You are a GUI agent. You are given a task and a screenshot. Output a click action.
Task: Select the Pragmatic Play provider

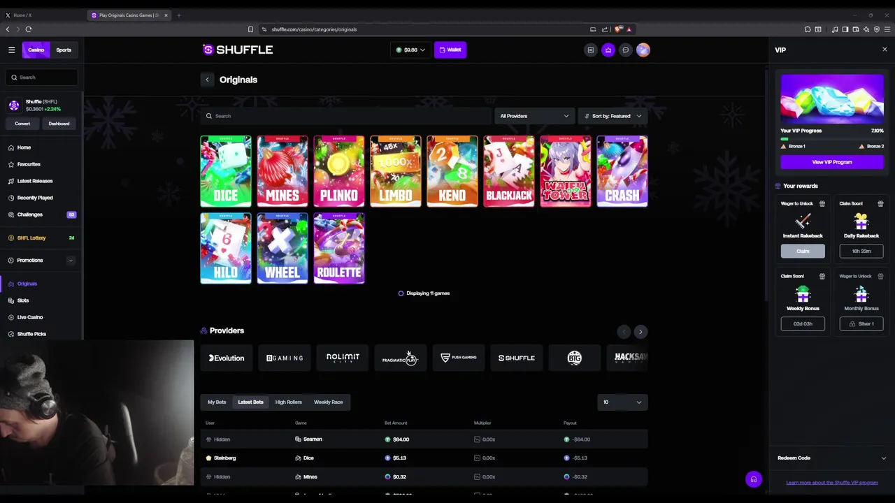click(x=400, y=358)
